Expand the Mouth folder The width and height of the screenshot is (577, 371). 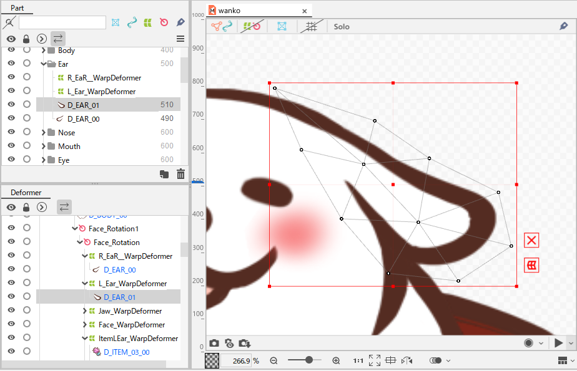point(44,146)
